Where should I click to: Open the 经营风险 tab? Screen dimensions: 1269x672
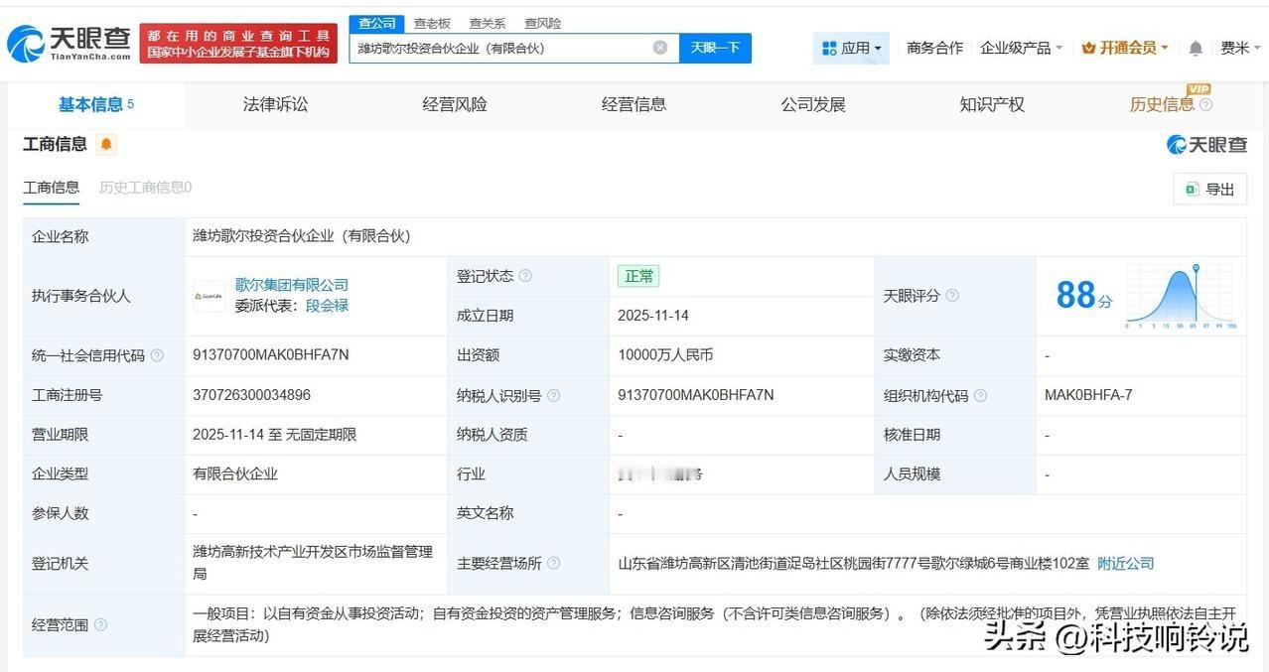point(454,104)
